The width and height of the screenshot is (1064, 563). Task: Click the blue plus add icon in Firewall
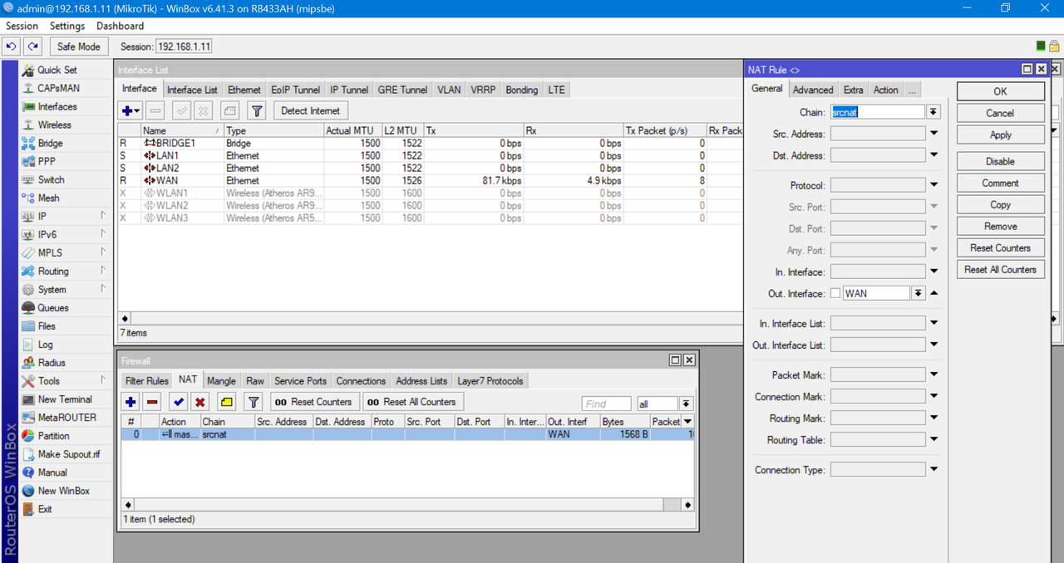coord(131,402)
